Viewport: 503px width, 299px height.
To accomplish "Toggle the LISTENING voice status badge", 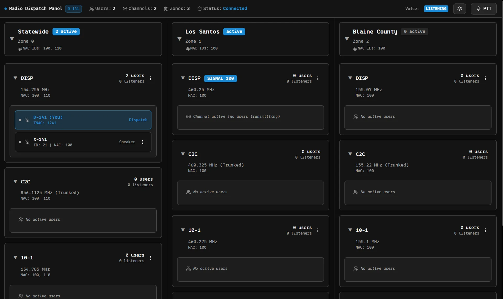I will (436, 9).
